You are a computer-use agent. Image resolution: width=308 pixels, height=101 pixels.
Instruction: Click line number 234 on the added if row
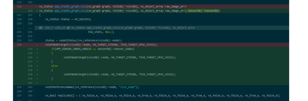tap(30, 49)
